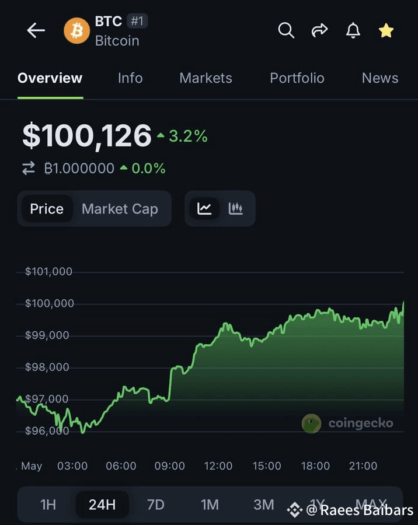The width and height of the screenshot is (418, 525).
Task: Select the Price chart mode
Action: 47,209
